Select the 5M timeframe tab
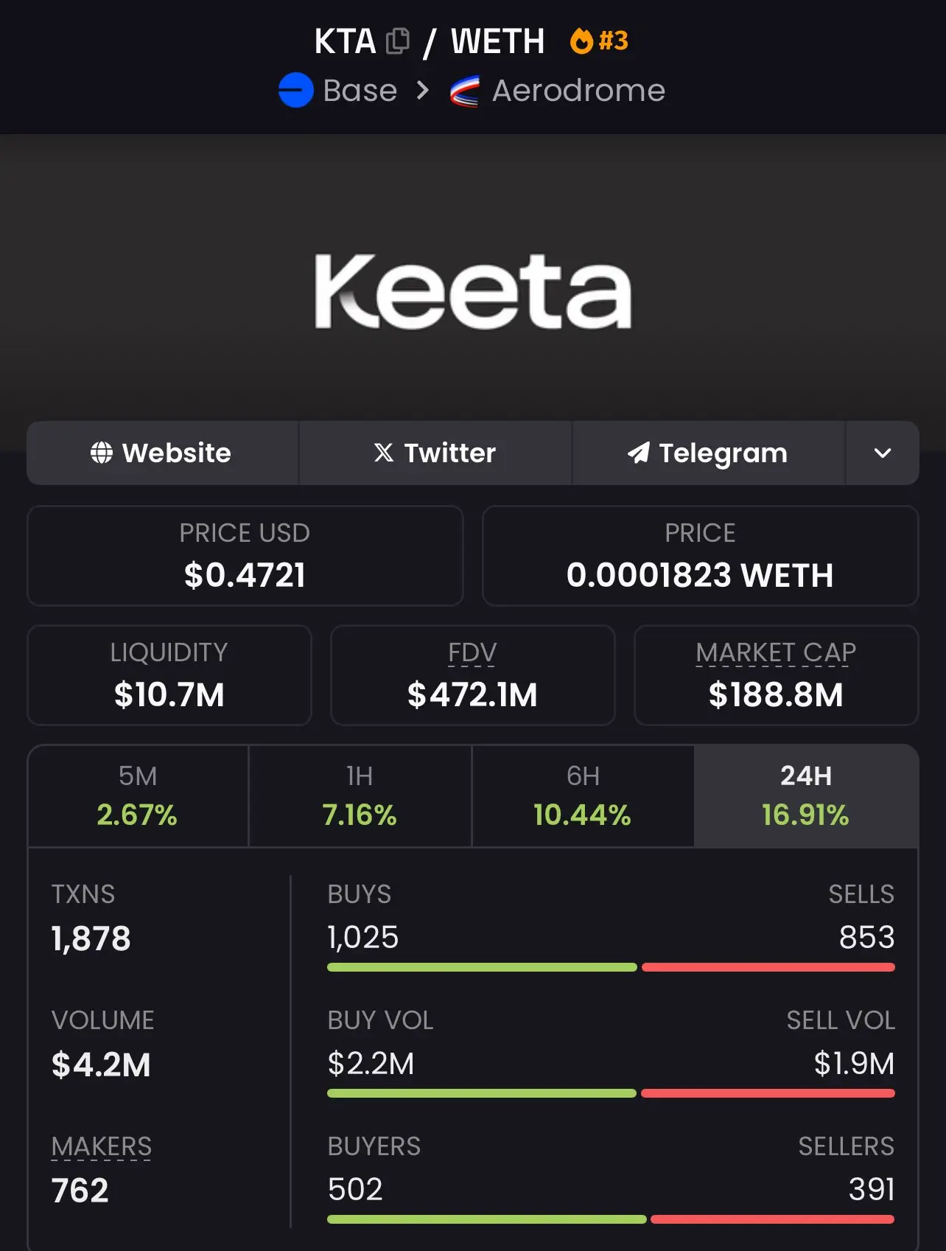The image size is (946, 1251). point(138,796)
